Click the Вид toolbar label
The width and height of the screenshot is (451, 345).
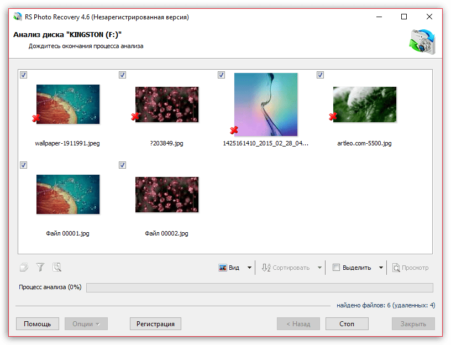coord(234,268)
